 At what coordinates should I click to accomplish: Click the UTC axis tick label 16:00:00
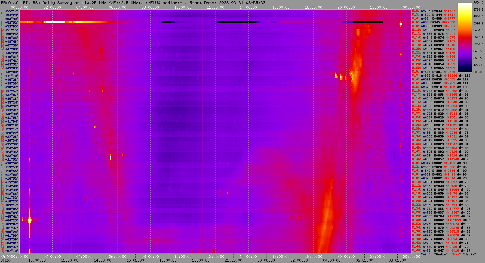tap(136, 260)
